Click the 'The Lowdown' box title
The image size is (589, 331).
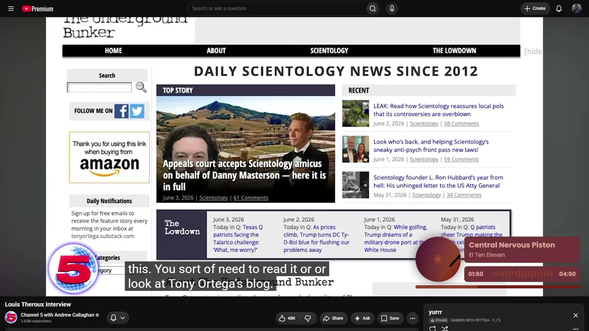click(x=182, y=228)
